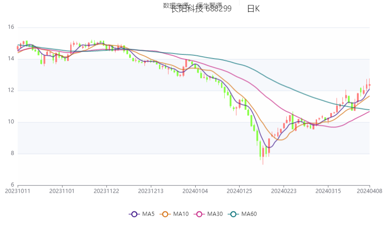The image size is (385, 235).
Task: Click the 20240408 date label on the x-axis
Action: [369, 191]
